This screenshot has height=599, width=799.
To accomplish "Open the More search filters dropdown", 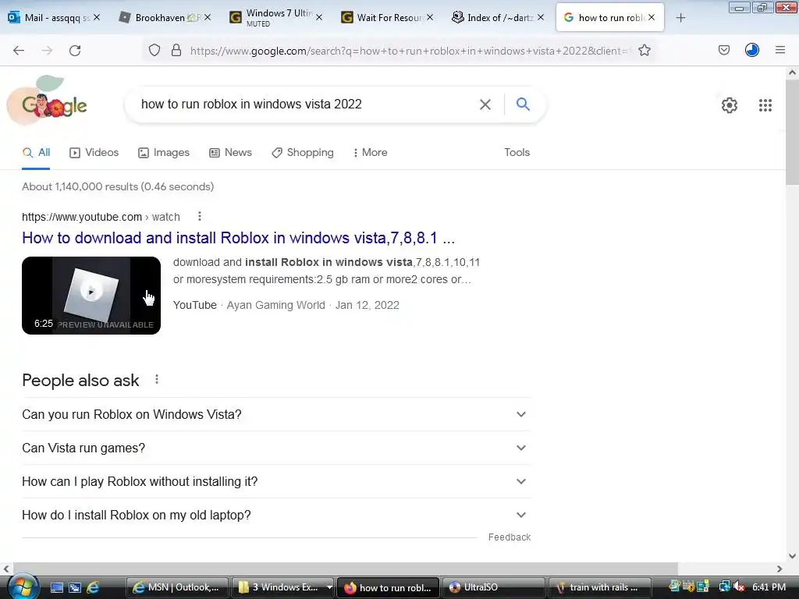I will coord(371,152).
